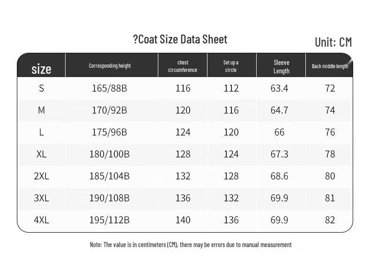Click the 63.4 sleeve length value
This screenshot has width=370, height=277.
click(279, 88)
